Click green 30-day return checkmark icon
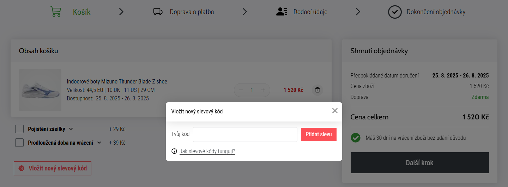The height and width of the screenshot is (187, 508). [x=356, y=138]
